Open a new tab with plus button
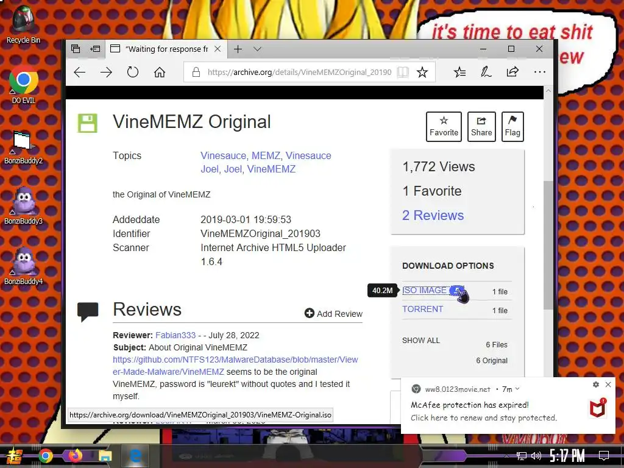The height and width of the screenshot is (468, 624). 238,49
